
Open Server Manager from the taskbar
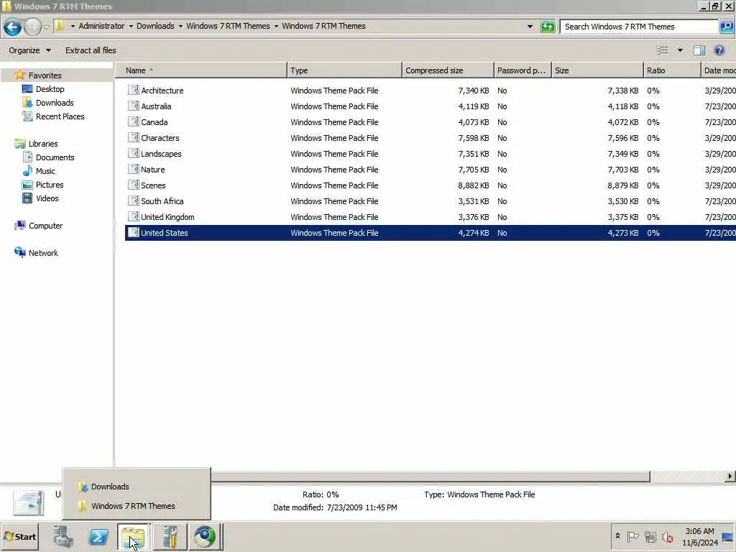pos(63,536)
